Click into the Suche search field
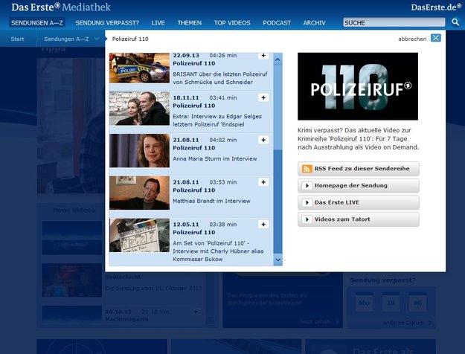This screenshot has height=354, width=465. tap(394, 22)
